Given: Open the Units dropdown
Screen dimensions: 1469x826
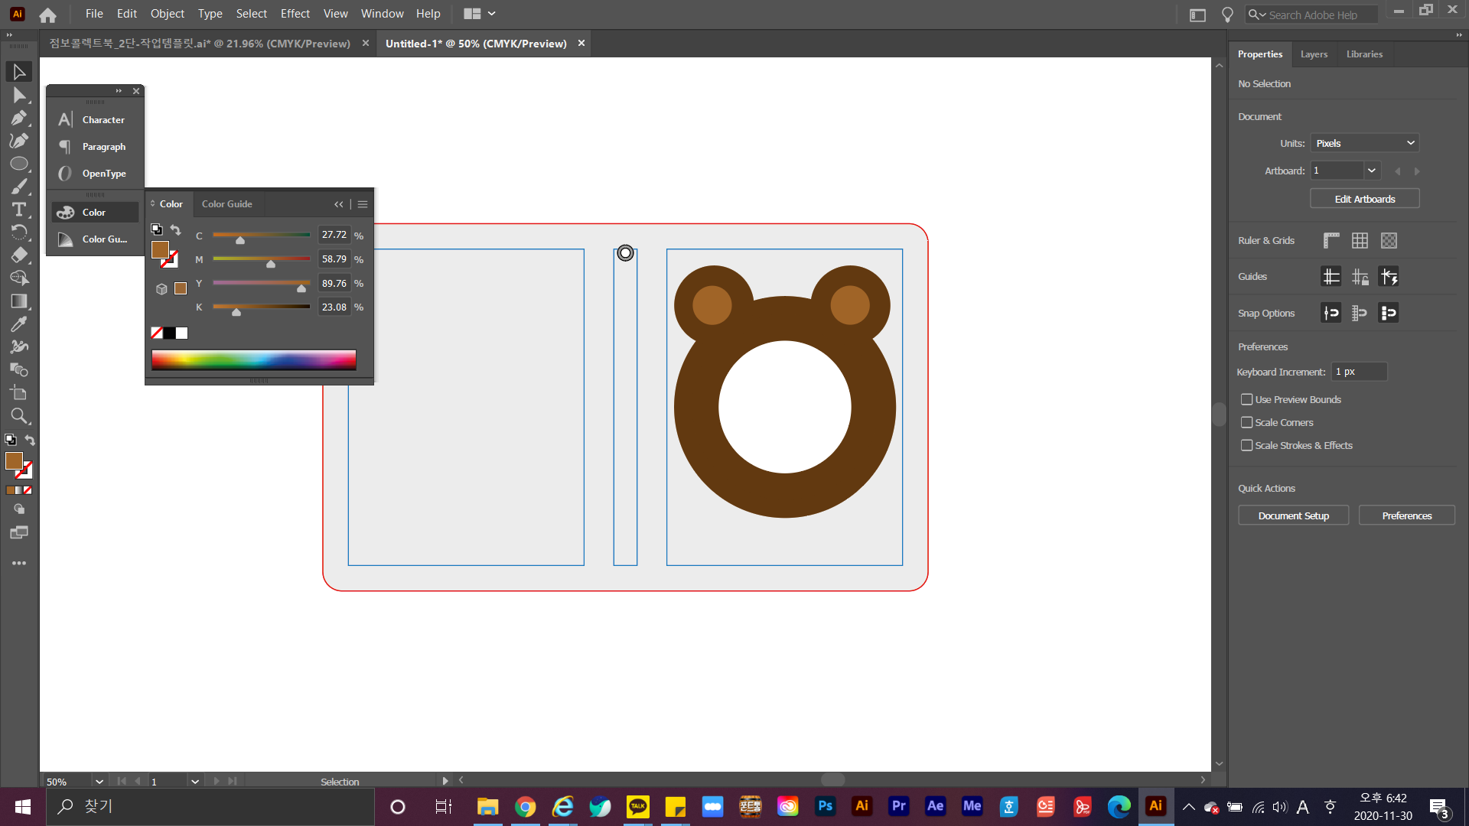Looking at the screenshot, I should click(x=1365, y=143).
